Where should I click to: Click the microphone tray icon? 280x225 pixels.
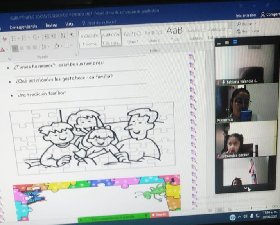click(251, 216)
